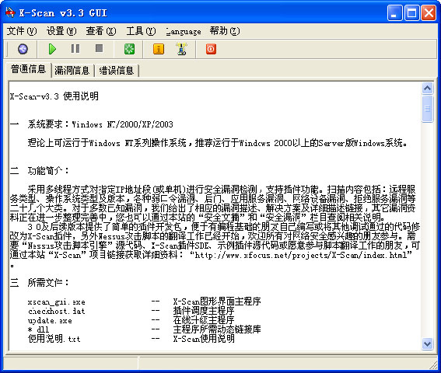Open the Language menu
Image resolution: width=441 pixels, height=373 pixels.
184,31
